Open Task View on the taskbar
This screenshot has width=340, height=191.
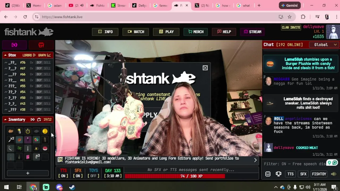19,187
